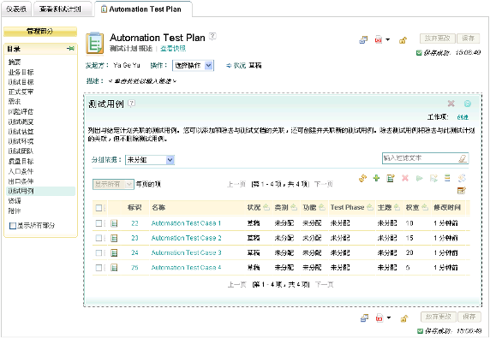Create new test case icon in table toolbar
This screenshot has width=490, height=338.
pos(391,178)
